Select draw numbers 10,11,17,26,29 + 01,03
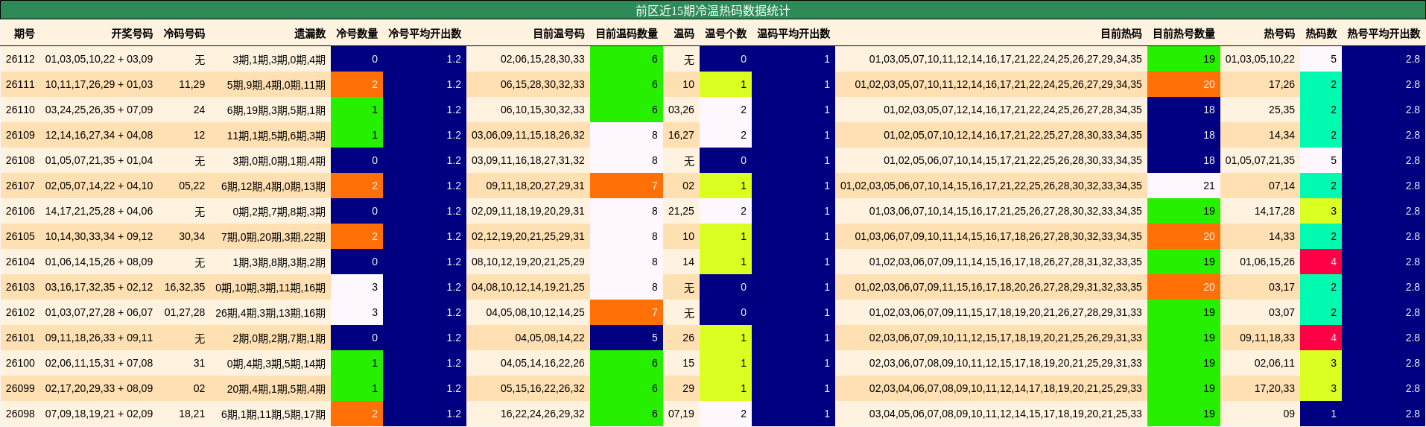This screenshot has width=1426, height=427. tap(99, 84)
